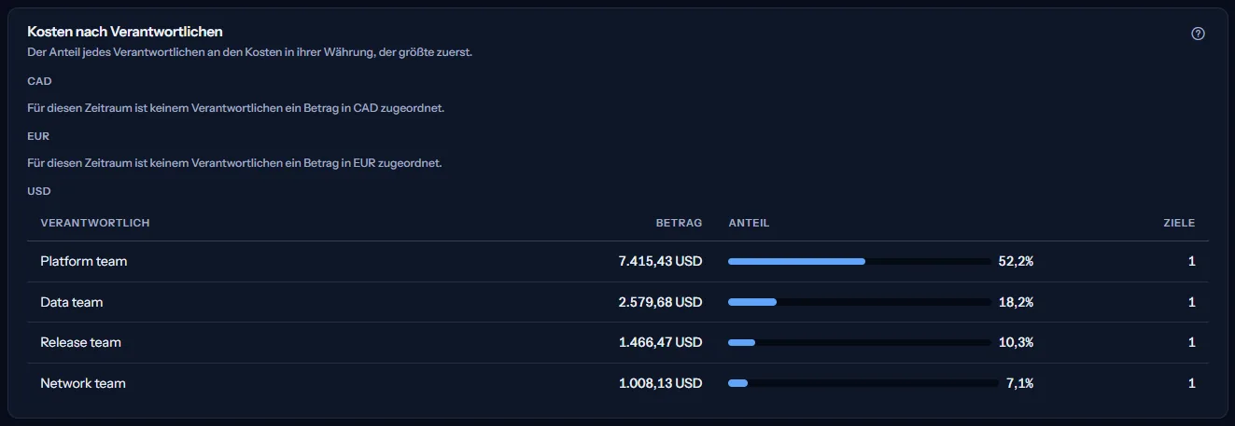Open the help icon for Kosten nach Verantwortlichen
The height and width of the screenshot is (426, 1235).
pos(1199,34)
